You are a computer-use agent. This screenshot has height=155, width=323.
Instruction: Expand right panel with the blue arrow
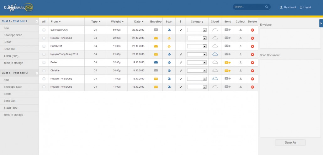[321, 23]
